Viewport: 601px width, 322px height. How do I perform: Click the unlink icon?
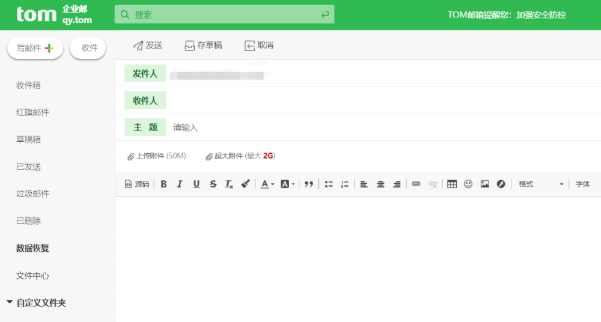(x=432, y=184)
